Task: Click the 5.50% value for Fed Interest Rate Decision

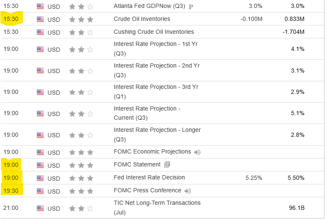Action: tap(297, 178)
